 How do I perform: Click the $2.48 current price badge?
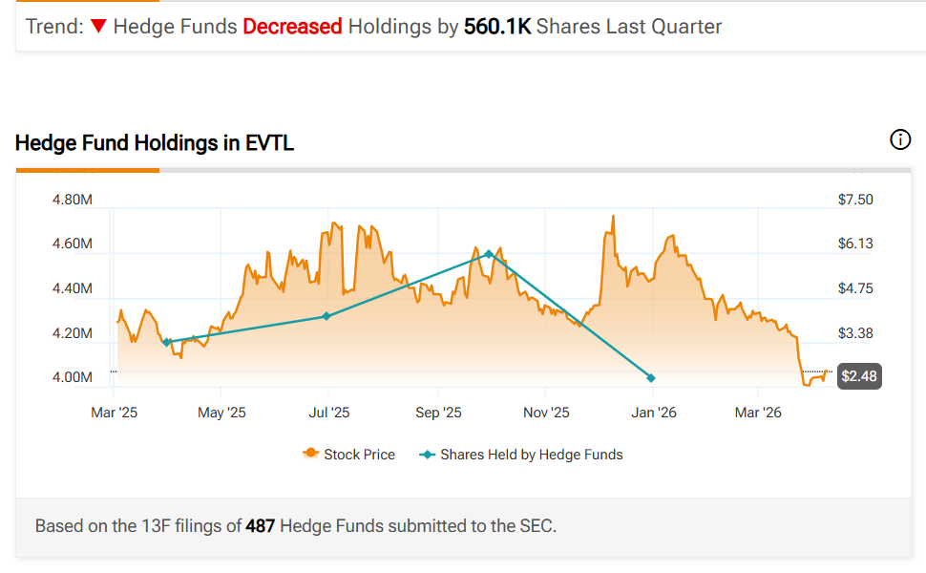click(858, 376)
